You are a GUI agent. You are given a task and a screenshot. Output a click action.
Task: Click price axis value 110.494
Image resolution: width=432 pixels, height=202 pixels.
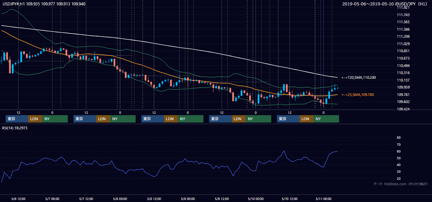[403, 66]
